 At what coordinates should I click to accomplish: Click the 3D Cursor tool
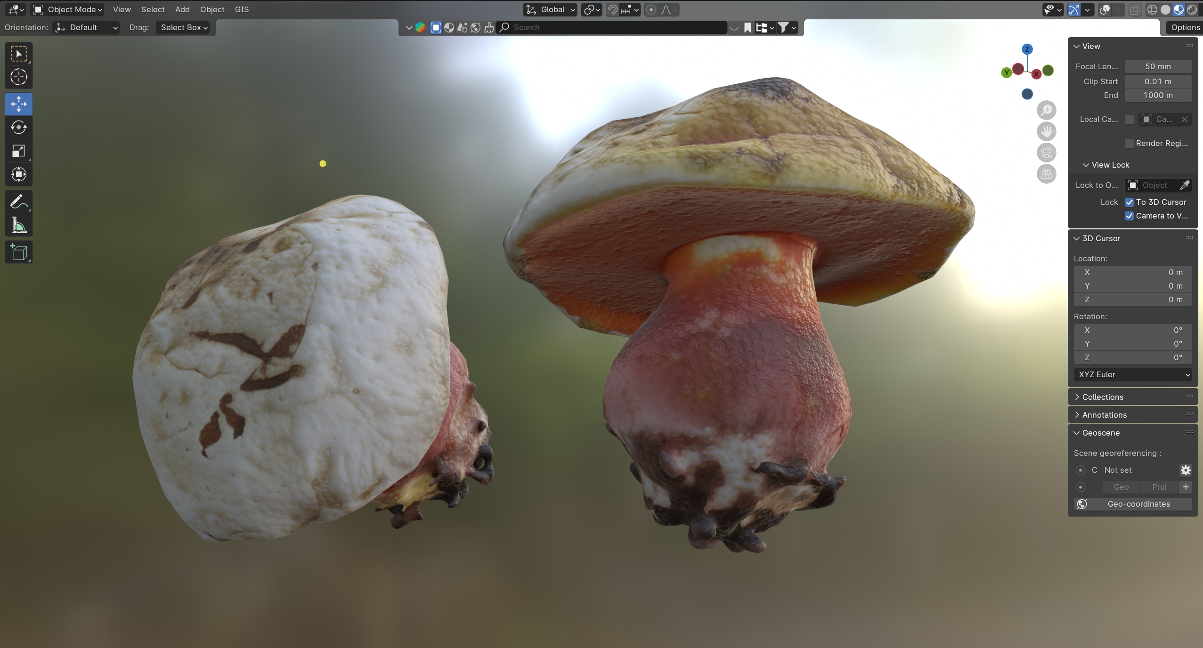[18, 77]
